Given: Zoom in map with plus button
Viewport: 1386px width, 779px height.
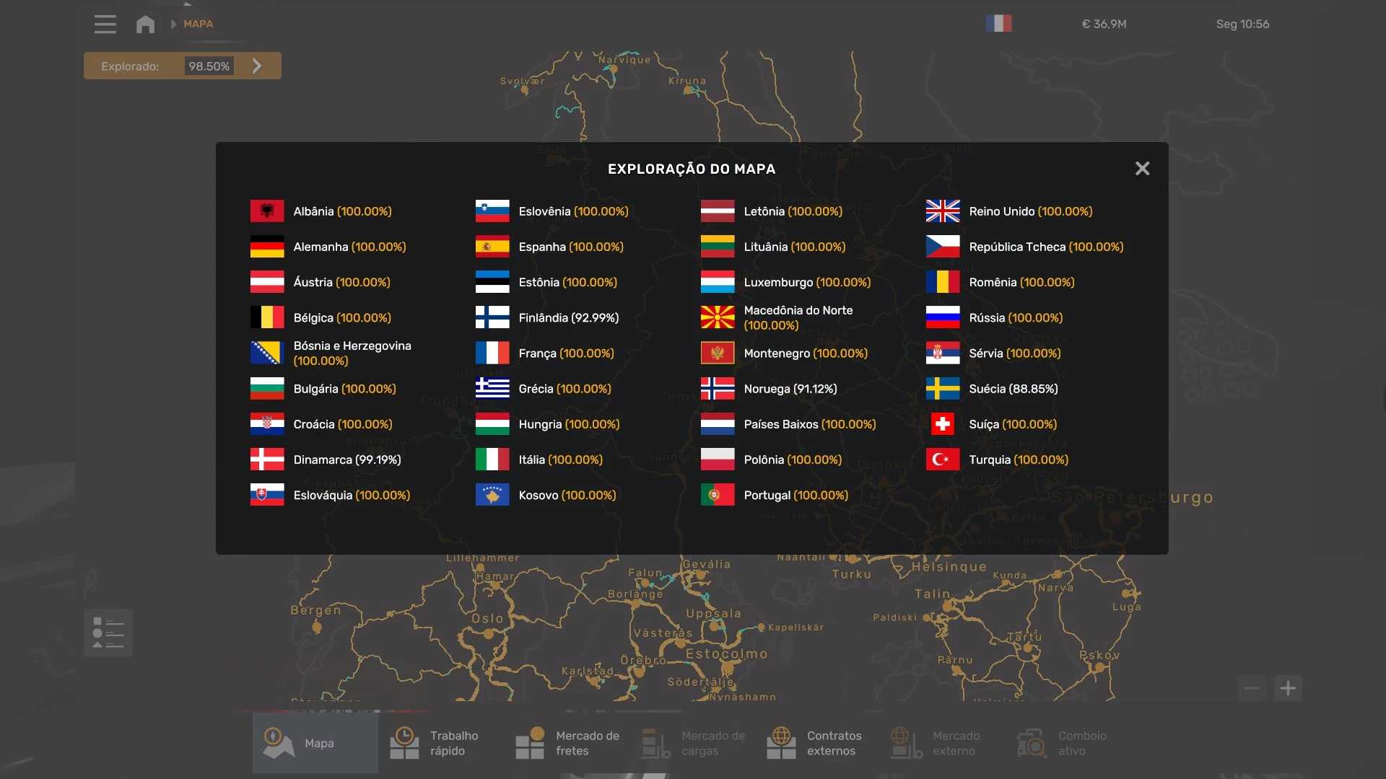Looking at the screenshot, I should pos(1288,688).
